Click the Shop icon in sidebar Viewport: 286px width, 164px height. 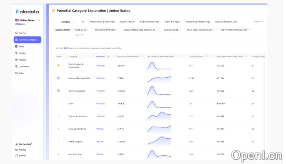tap(16, 47)
